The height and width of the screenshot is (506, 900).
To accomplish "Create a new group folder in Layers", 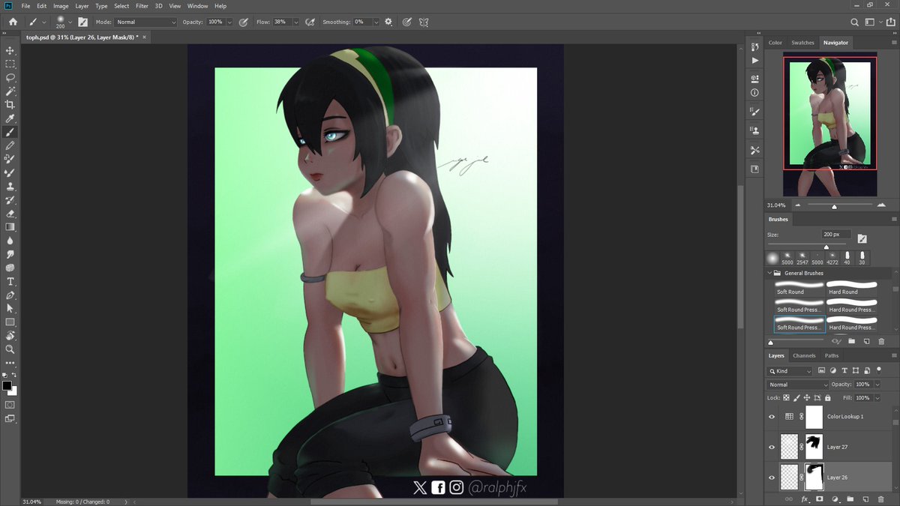I will [x=850, y=499].
